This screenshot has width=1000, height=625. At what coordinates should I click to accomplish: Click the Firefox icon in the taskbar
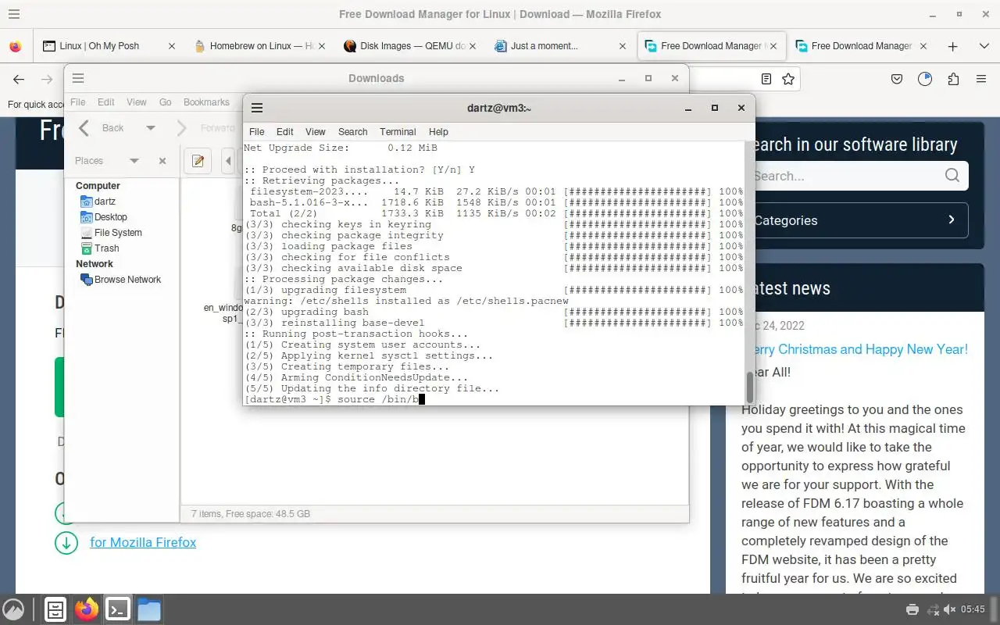tap(87, 609)
